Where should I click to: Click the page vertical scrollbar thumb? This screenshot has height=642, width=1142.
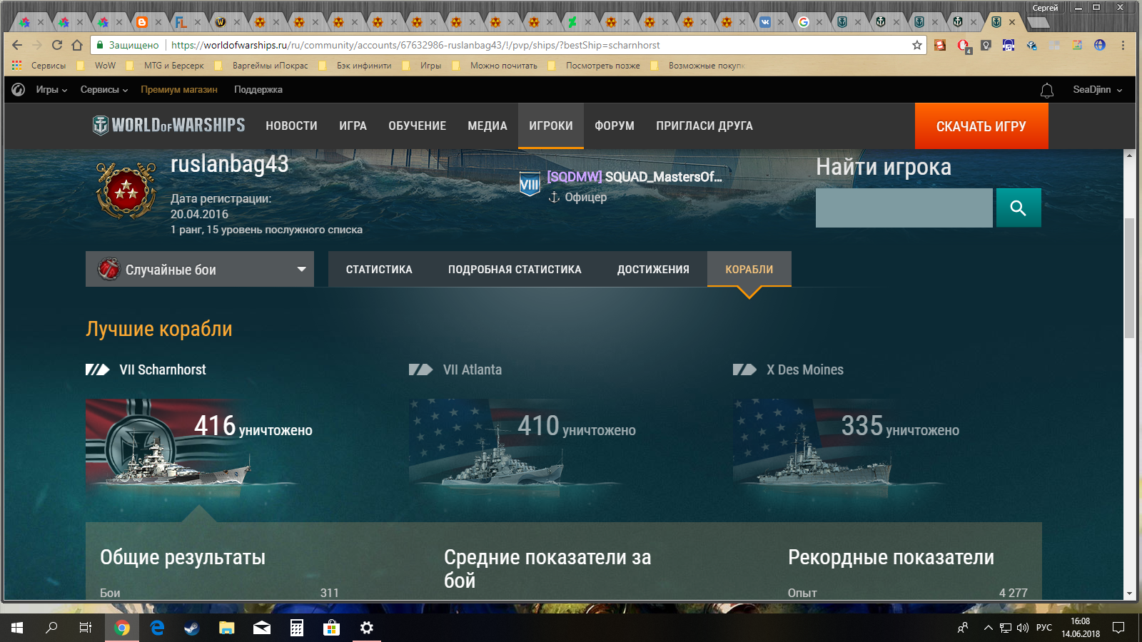[1129, 277]
